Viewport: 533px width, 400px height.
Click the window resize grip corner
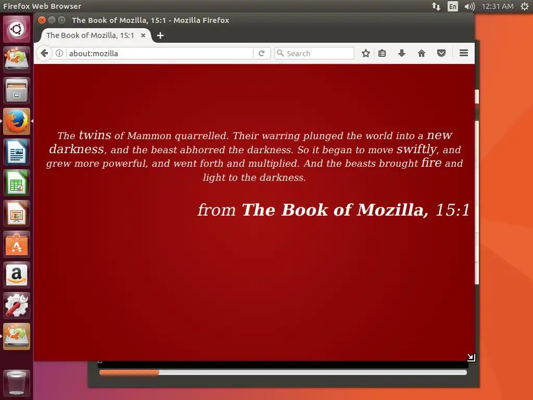(x=471, y=357)
